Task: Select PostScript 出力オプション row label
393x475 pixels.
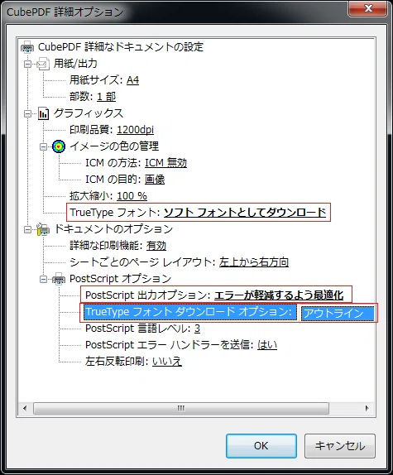Action: [x=148, y=295]
